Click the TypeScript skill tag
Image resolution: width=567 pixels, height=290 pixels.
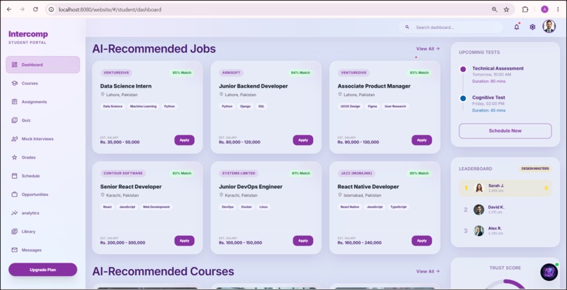tap(398, 207)
